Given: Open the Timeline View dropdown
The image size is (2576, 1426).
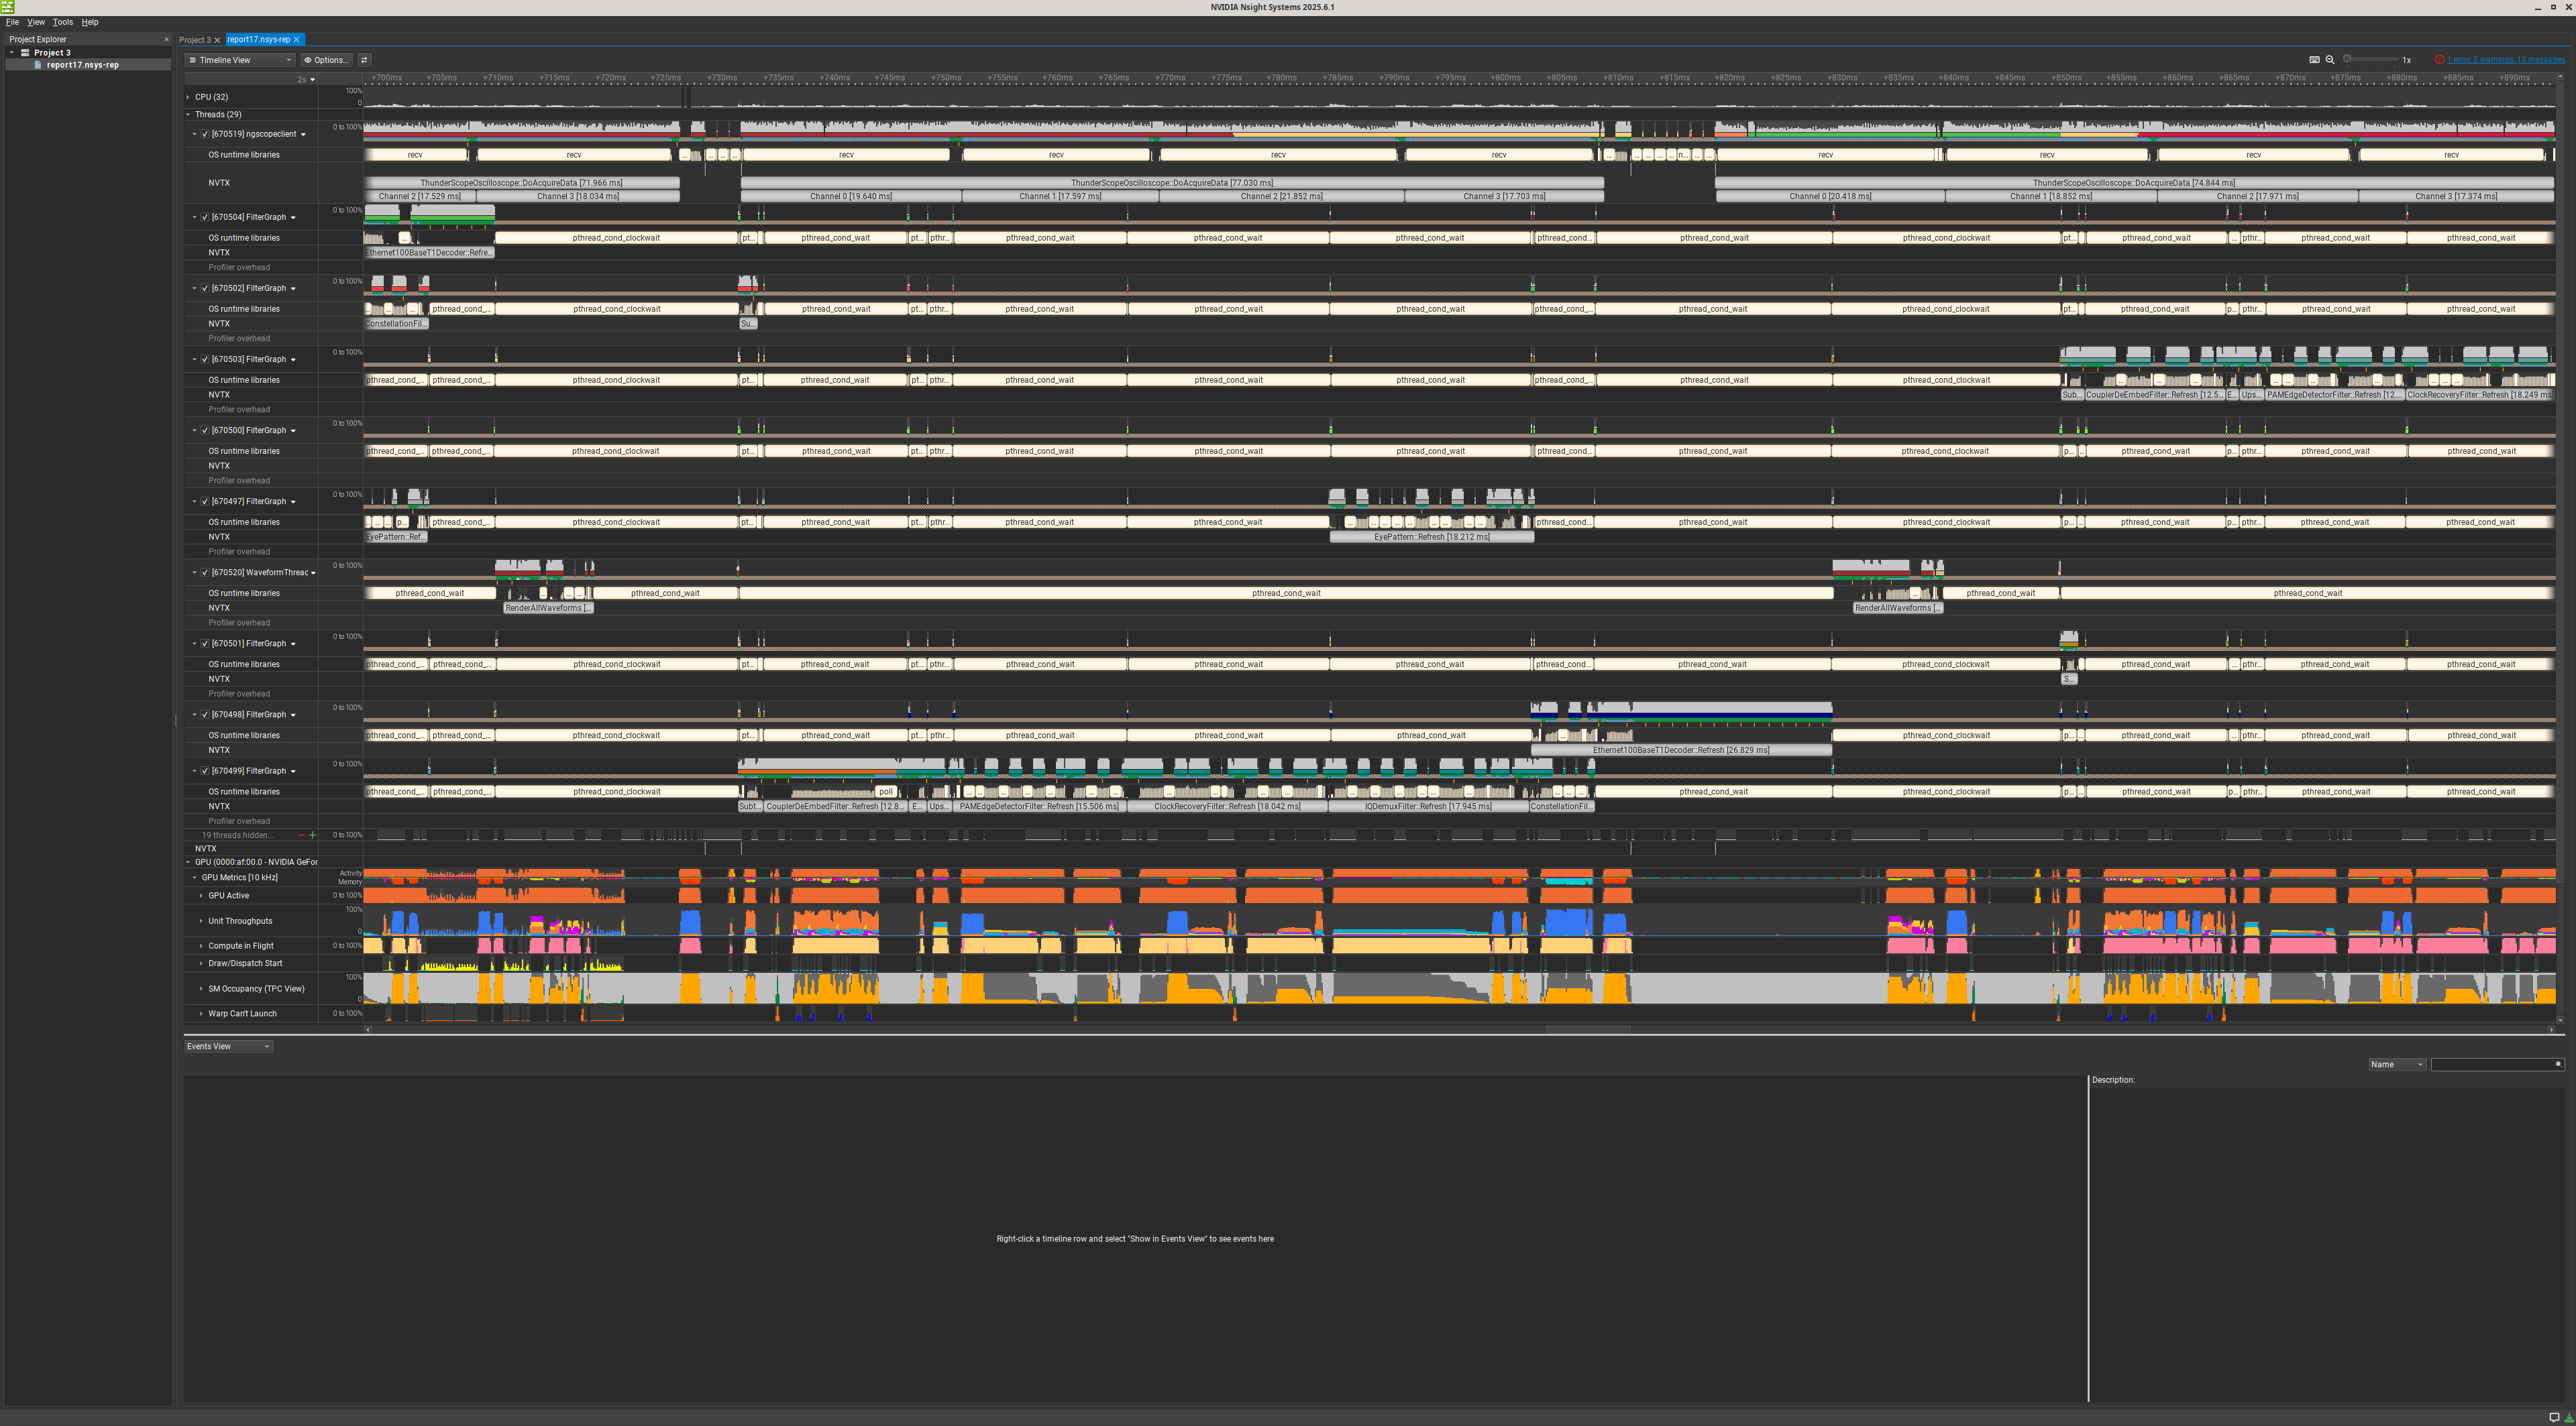Looking at the screenshot, I should pyautogui.click(x=240, y=60).
